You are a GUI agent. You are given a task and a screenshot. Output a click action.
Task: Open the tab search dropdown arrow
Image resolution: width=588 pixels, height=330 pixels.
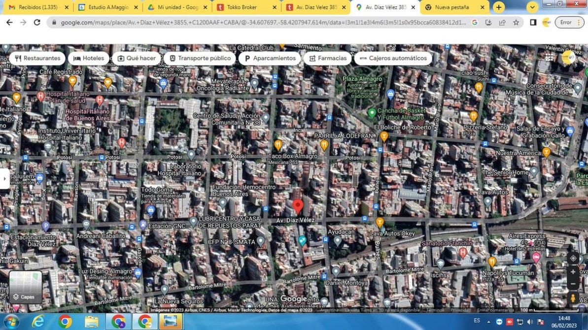(532, 7)
